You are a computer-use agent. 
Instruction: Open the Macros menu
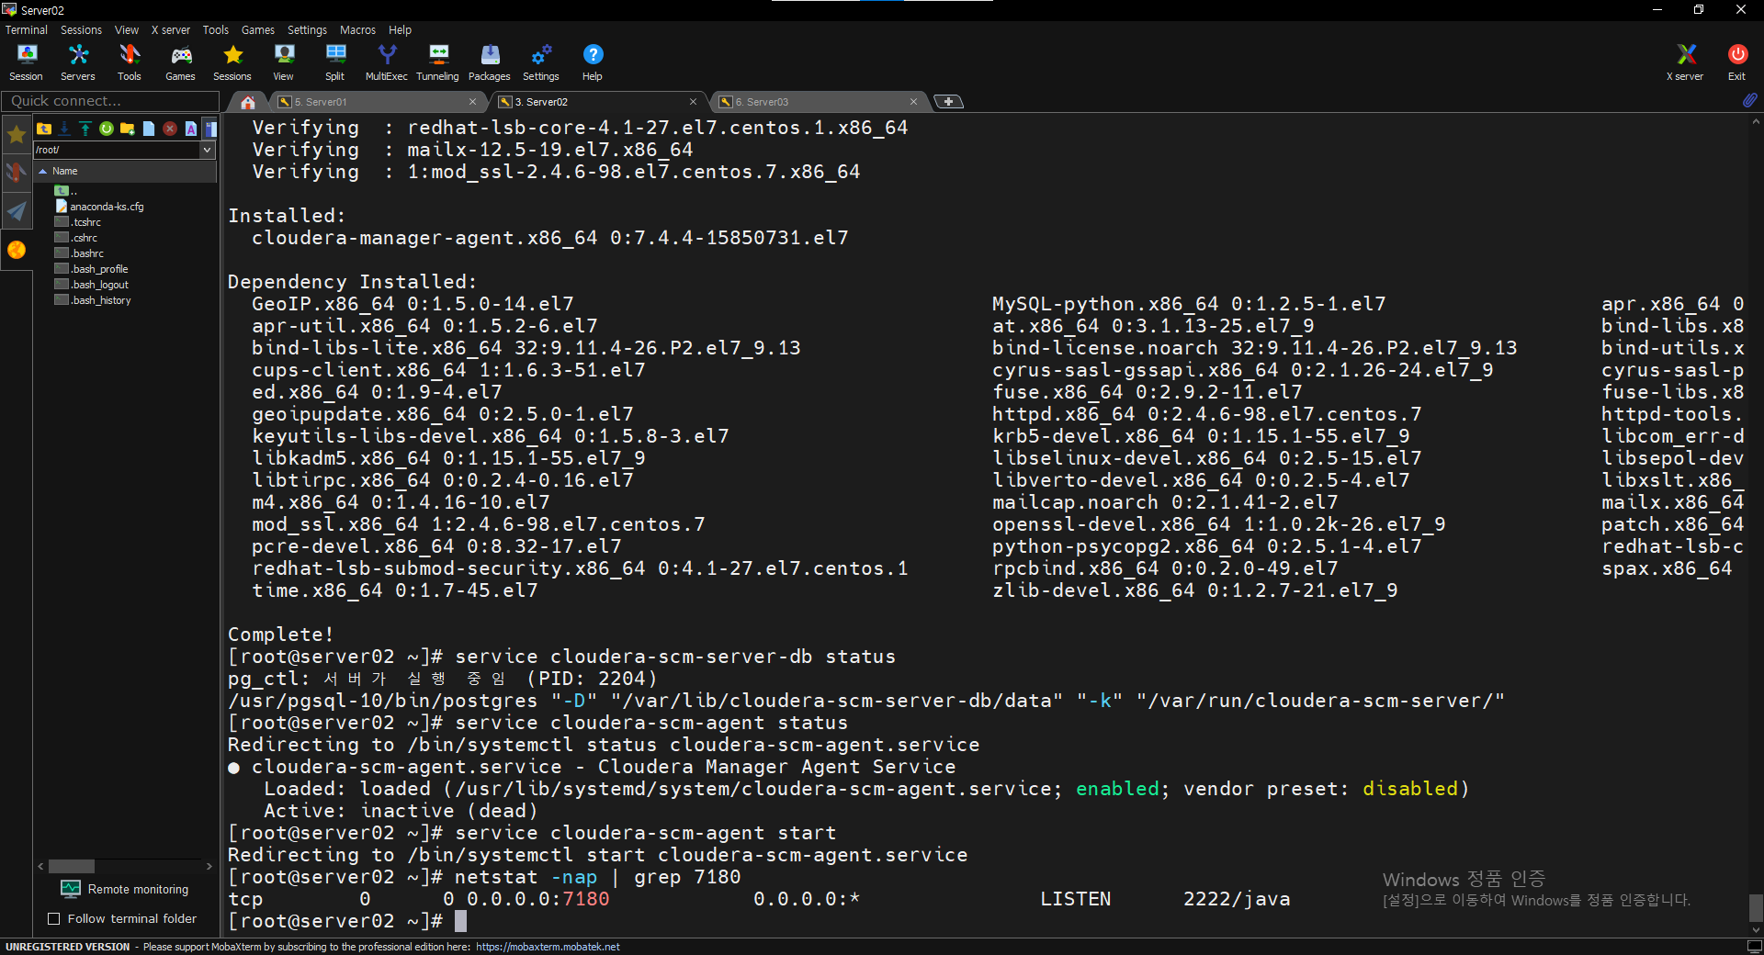[357, 29]
